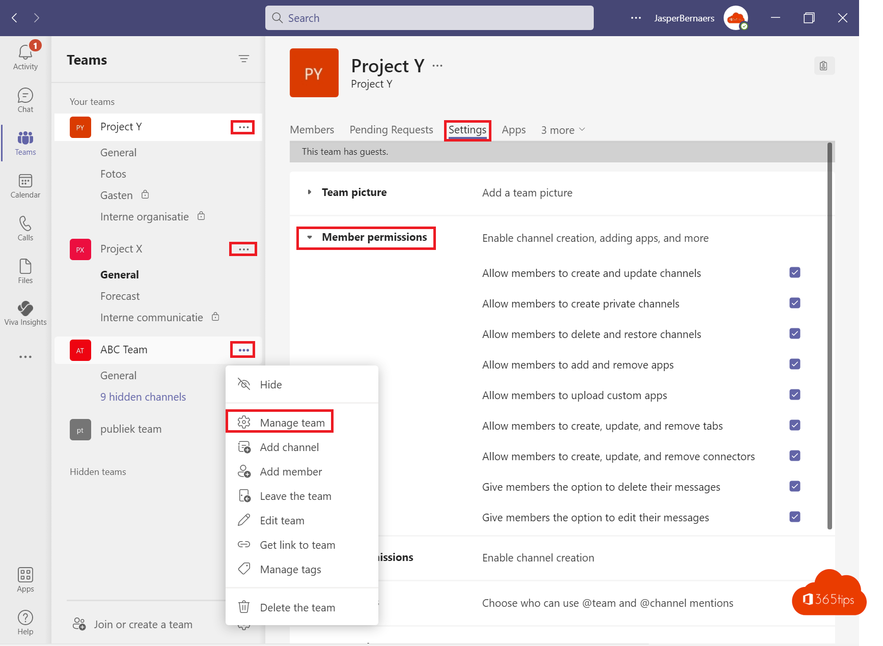Viewport: 883px width, 646px height.
Task: Open Calls from the sidebar
Action: (25, 229)
